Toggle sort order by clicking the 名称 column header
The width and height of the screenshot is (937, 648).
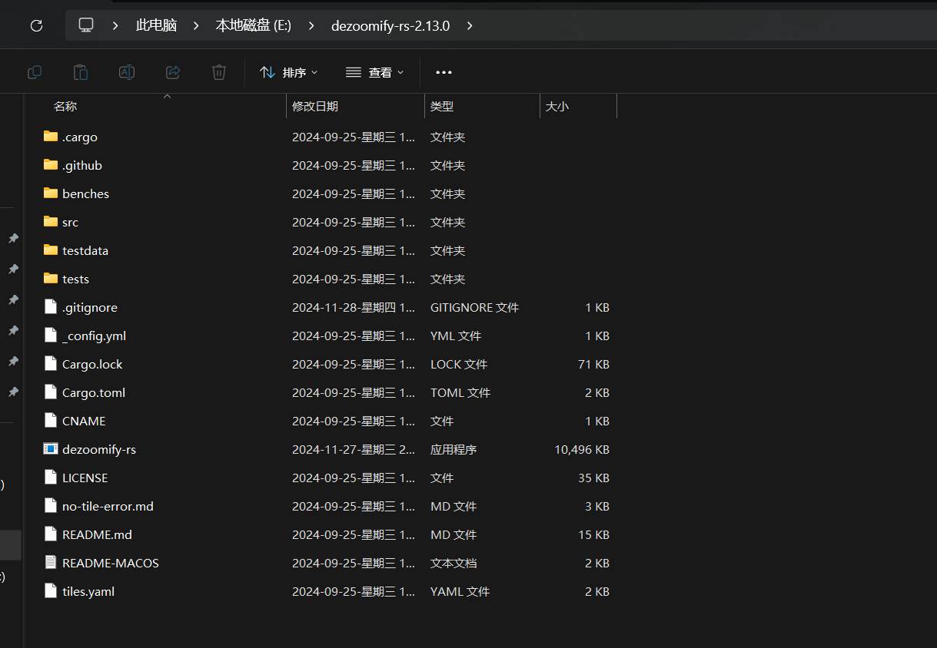tap(65, 106)
